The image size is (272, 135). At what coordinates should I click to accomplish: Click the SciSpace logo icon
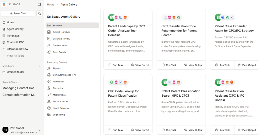[x=4, y=4]
